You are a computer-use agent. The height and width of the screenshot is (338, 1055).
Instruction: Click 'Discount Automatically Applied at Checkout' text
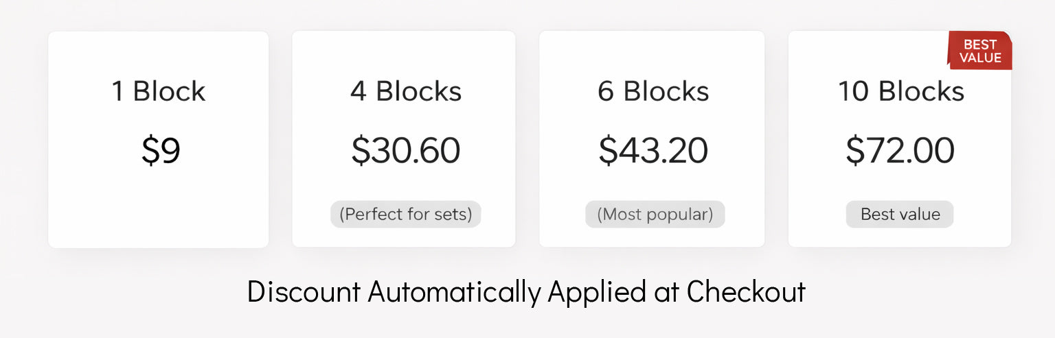click(526, 292)
